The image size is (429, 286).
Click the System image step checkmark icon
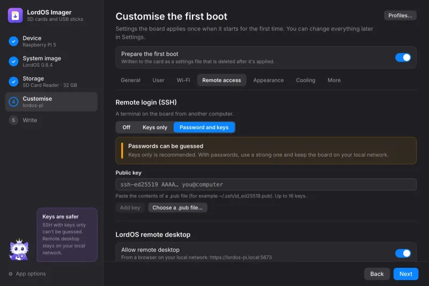(13, 61)
